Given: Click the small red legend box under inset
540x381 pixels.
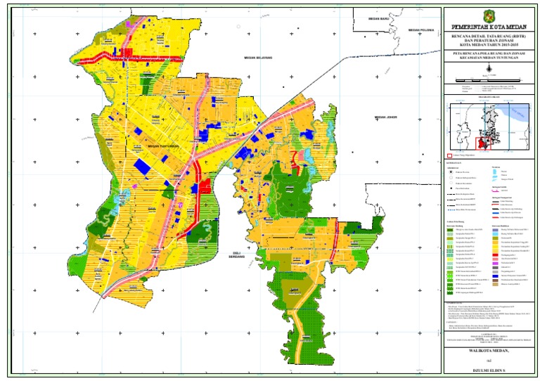Looking at the screenshot, I should [x=451, y=154].
